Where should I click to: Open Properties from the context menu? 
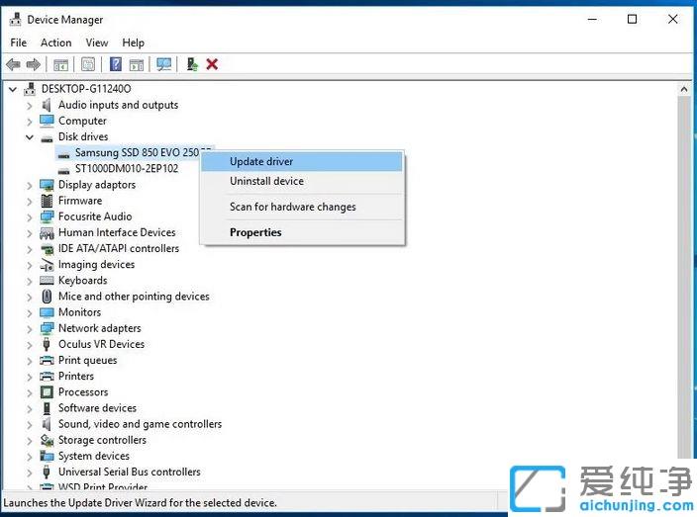click(x=255, y=232)
